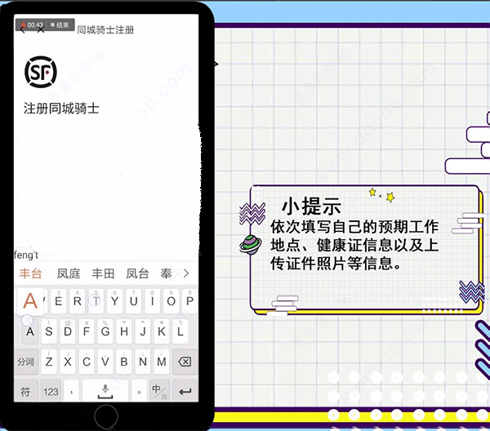Switch to 符 symbol keyboard
The height and width of the screenshot is (431, 490).
click(x=25, y=391)
